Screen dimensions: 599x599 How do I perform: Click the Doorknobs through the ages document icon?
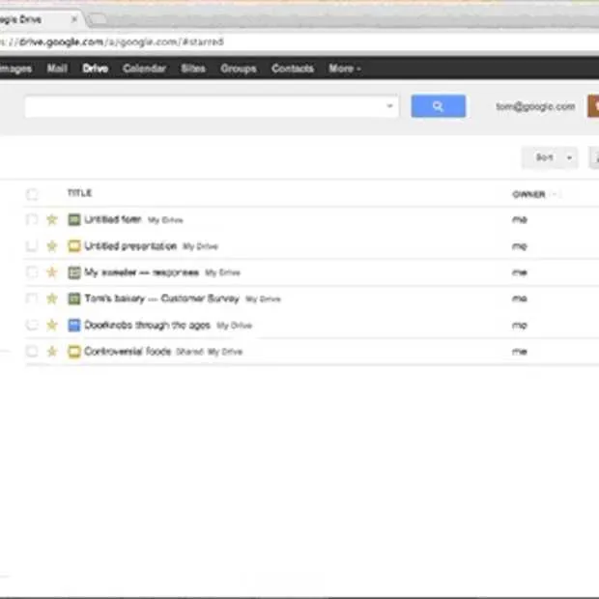click(x=74, y=325)
